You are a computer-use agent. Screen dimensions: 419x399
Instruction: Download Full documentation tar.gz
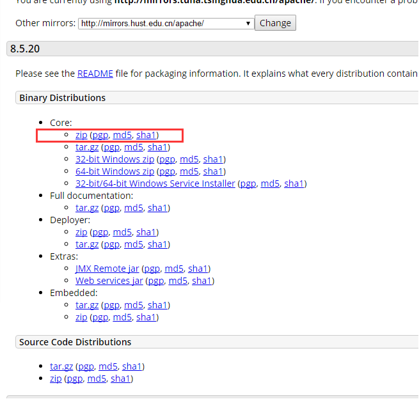[x=87, y=208]
